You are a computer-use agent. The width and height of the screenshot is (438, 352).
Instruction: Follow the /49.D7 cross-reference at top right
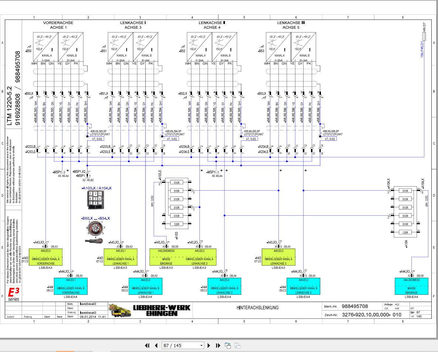(x=424, y=27)
